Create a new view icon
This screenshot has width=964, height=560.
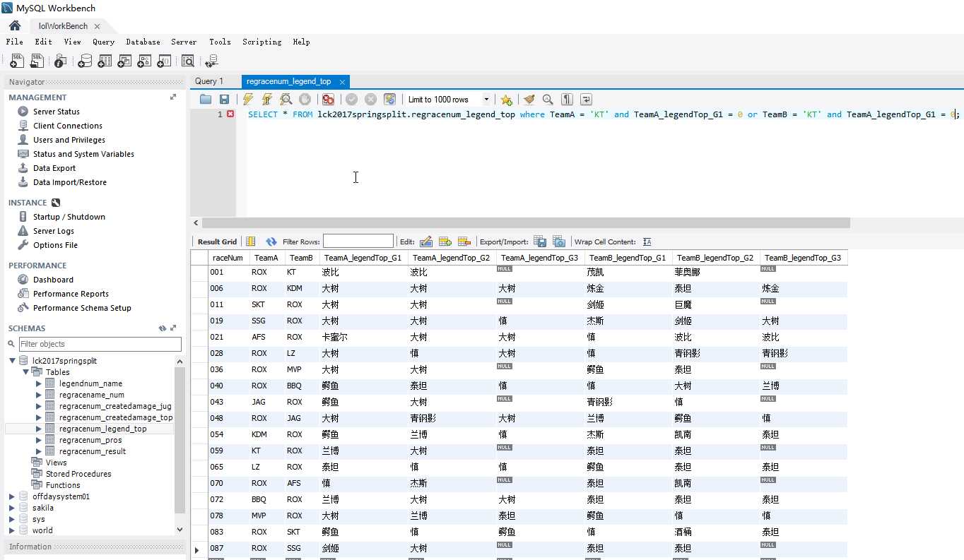click(124, 61)
